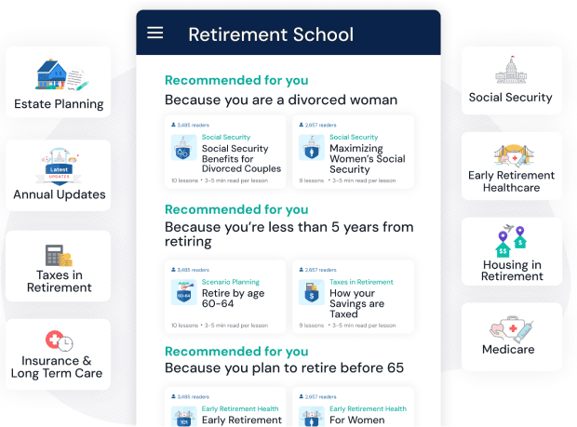The image size is (577, 427).
Task: Click the Social Security capitol building icon
Action: 510,71
